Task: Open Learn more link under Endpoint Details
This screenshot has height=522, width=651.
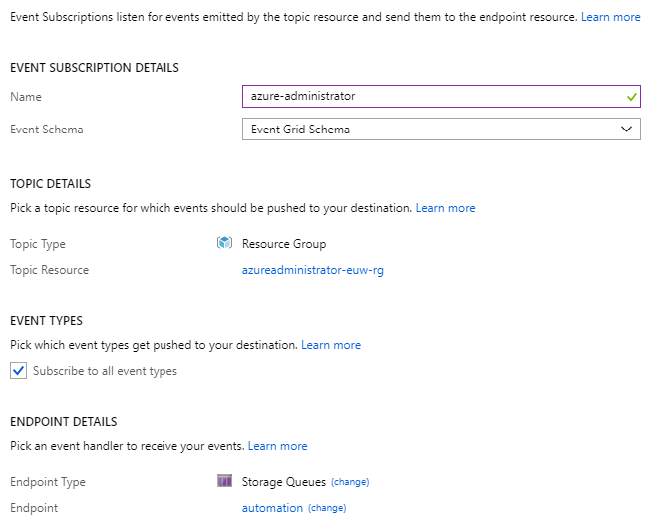Action: coord(277,446)
